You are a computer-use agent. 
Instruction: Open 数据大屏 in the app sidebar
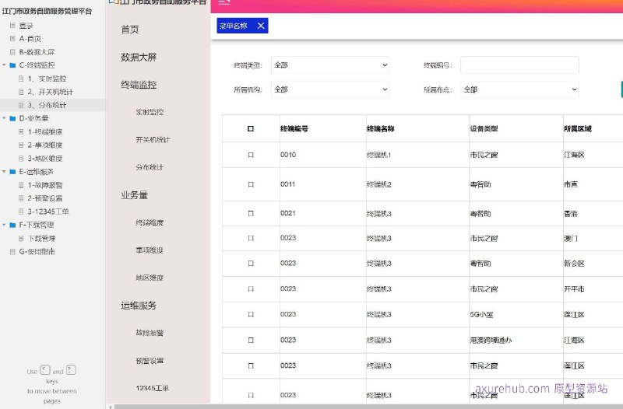point(139,57)
